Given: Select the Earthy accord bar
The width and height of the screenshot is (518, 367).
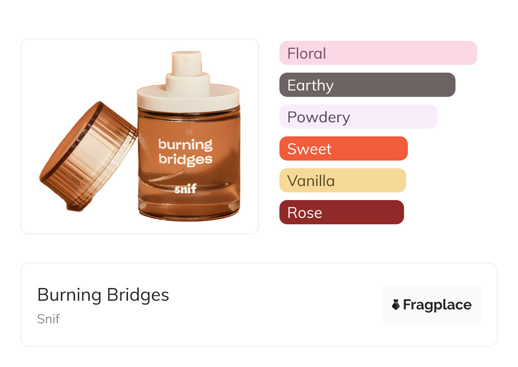Looking at the screenshot, I should (367, 85).
